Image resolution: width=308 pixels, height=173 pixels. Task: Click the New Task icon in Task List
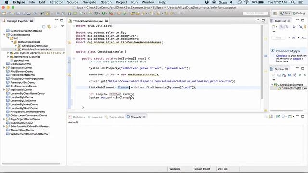[x=273, y=27]
